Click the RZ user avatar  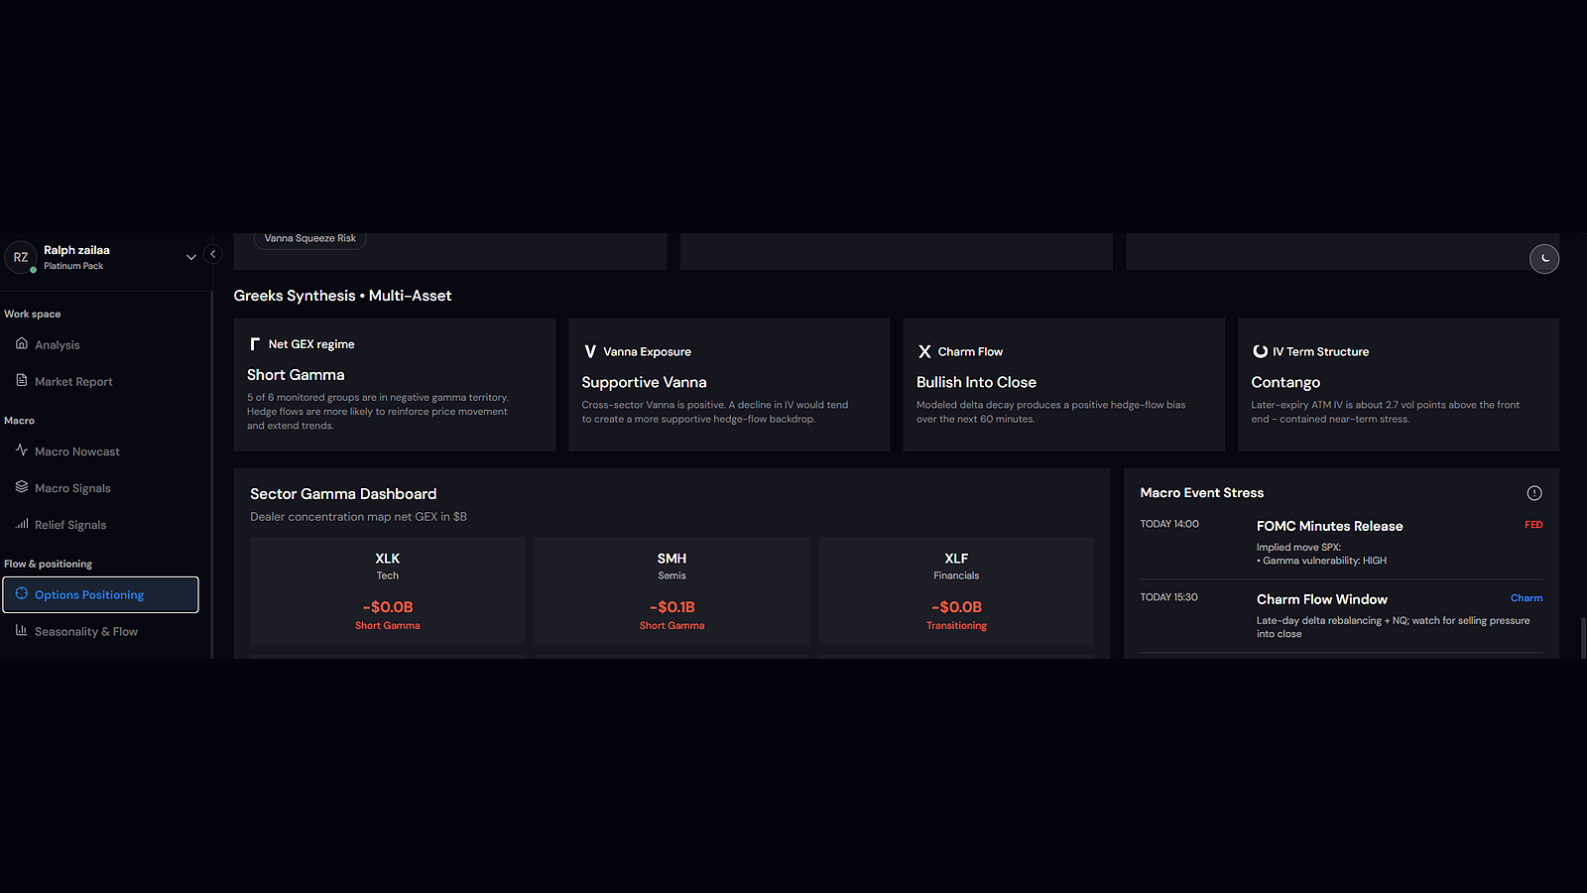21,257
